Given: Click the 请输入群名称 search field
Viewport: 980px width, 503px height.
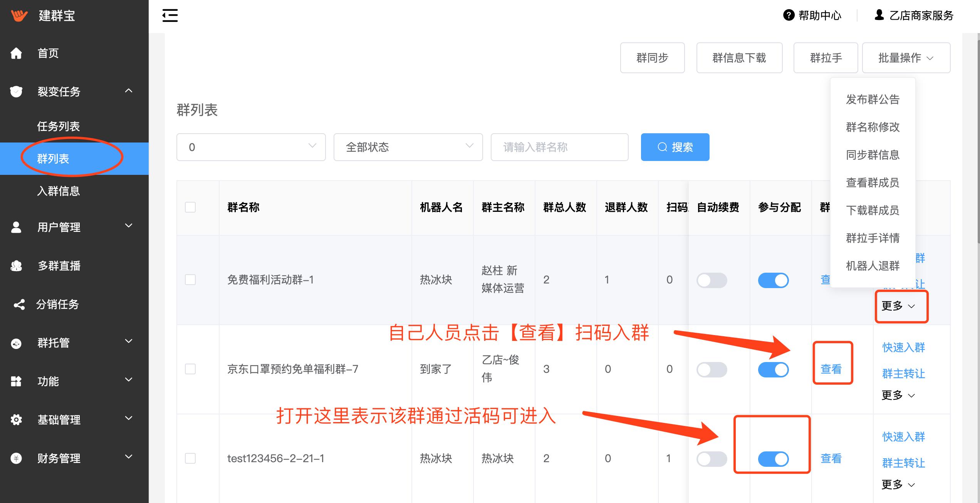Looking at the screenshot, I should click(x=559, y=147).
